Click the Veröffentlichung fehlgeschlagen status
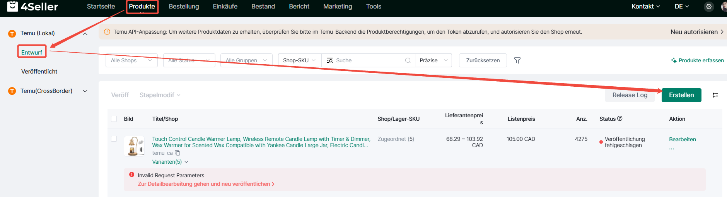The height and width of the screenshot is (197, 727). pos(625,142)
